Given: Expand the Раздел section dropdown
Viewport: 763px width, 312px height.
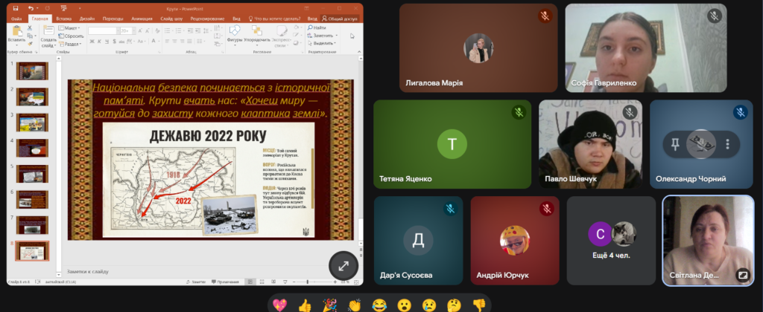Looking at the screenshot, I should (x=72, y=42).
